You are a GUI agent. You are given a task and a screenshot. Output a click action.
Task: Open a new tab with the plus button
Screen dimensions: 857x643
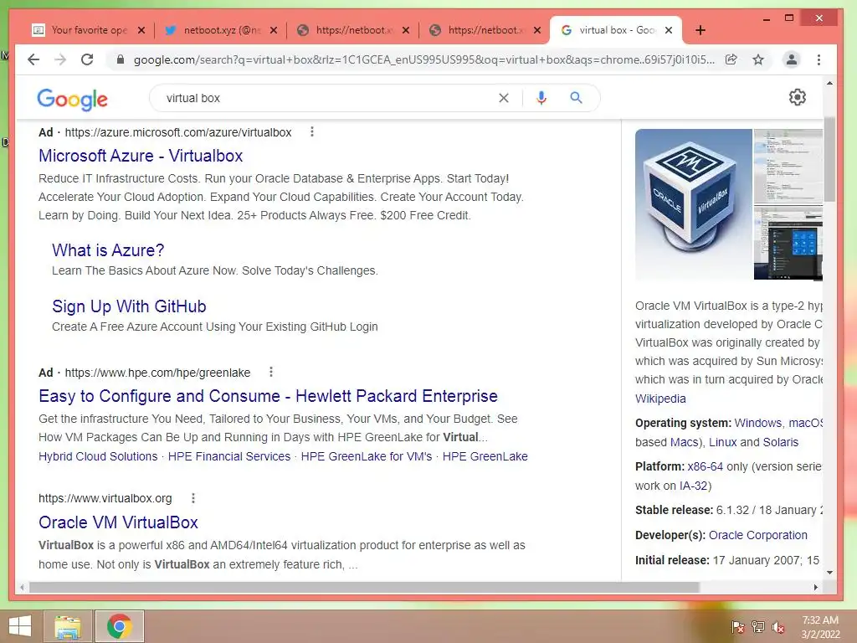[x=700, y=30]
